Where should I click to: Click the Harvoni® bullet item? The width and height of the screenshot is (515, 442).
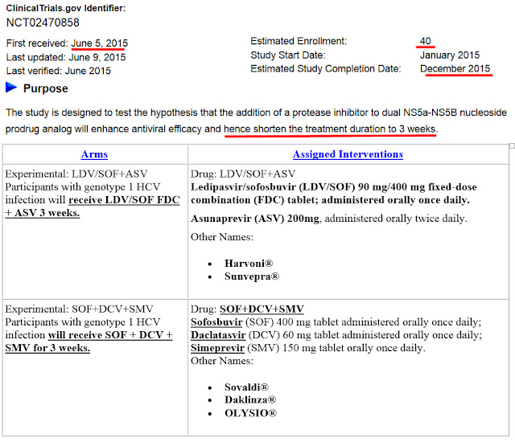point(249,264)
